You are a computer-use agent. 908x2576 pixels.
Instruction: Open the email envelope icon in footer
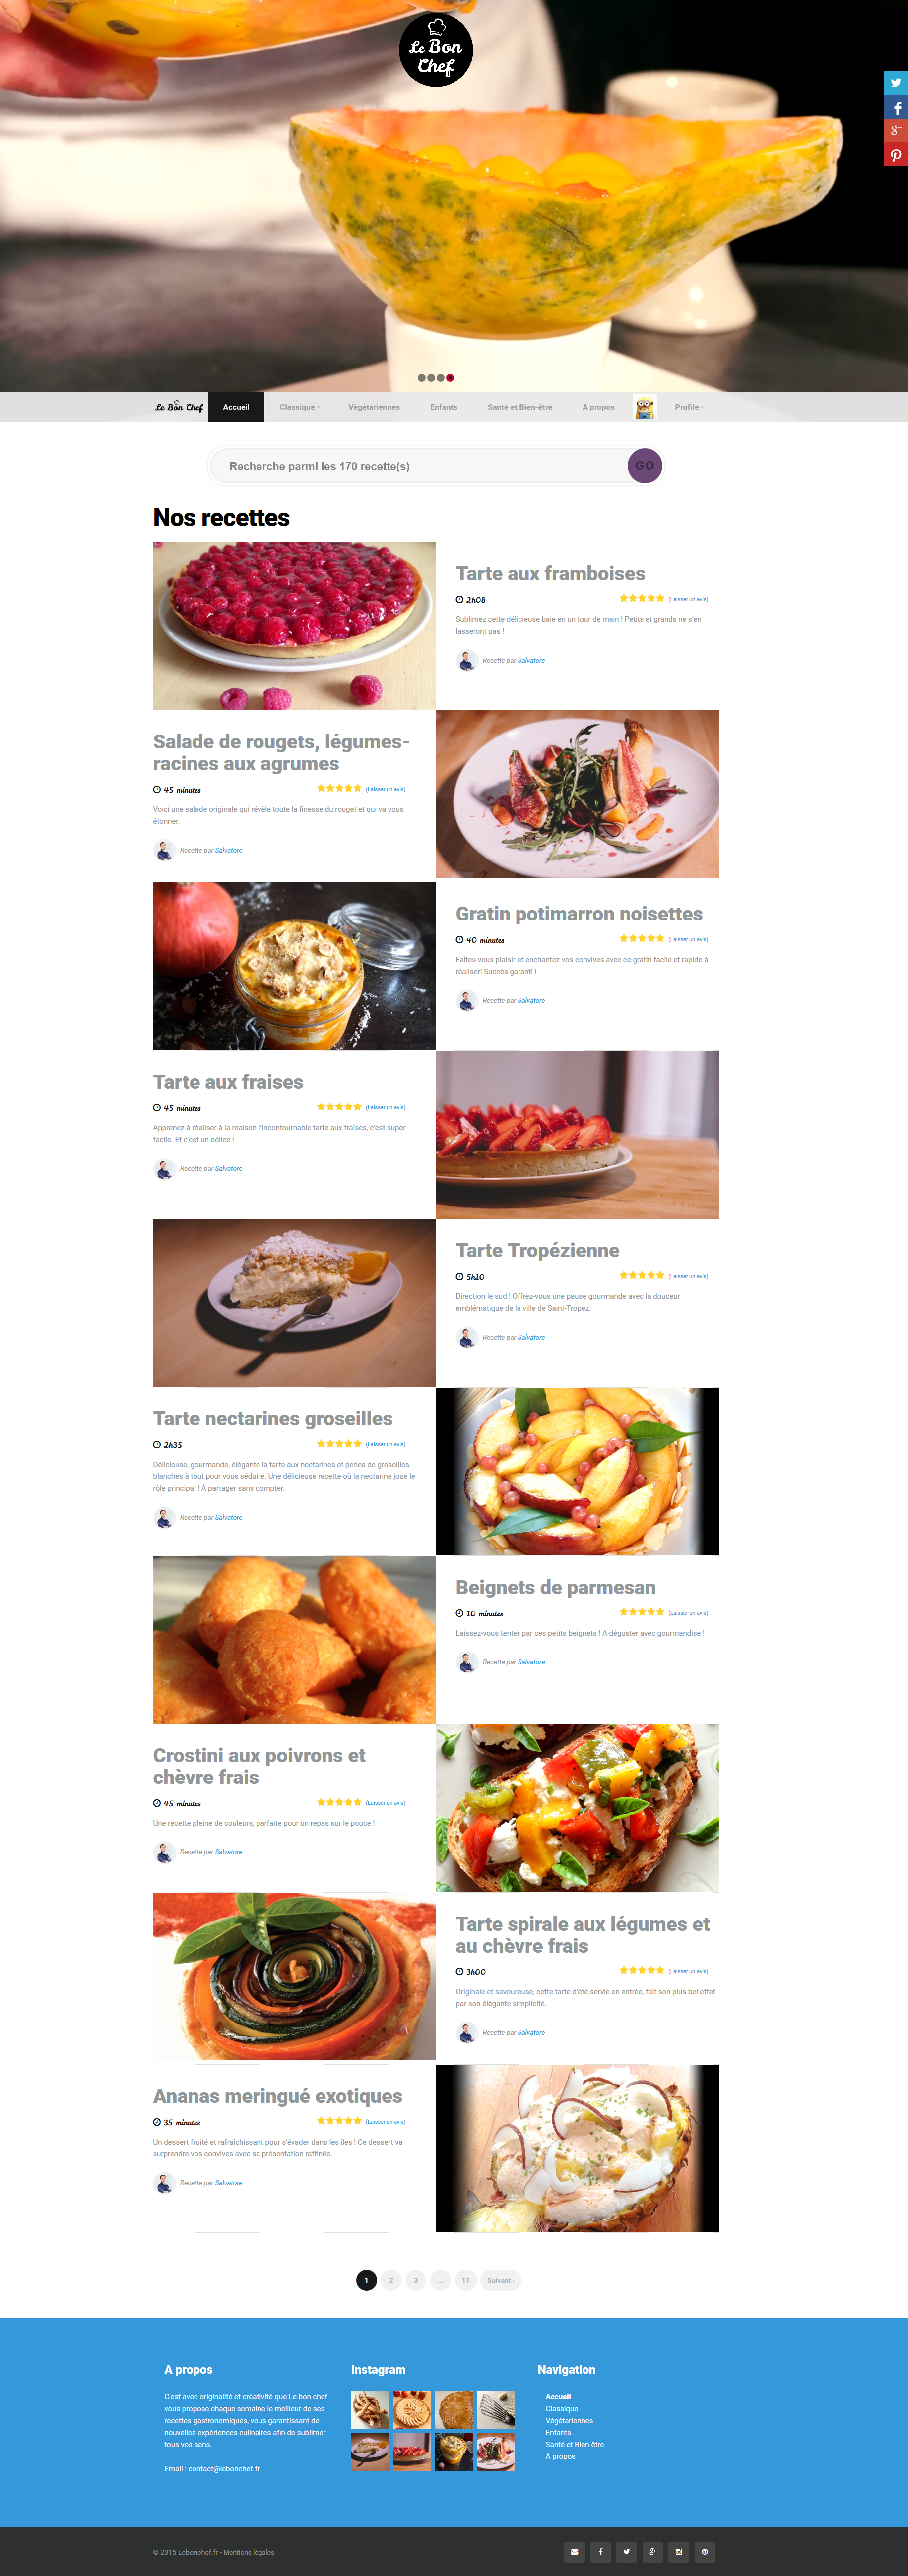click(574, 2551)
